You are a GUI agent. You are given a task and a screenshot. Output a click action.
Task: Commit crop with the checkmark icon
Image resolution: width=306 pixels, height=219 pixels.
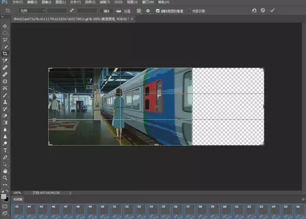(272, 10)
